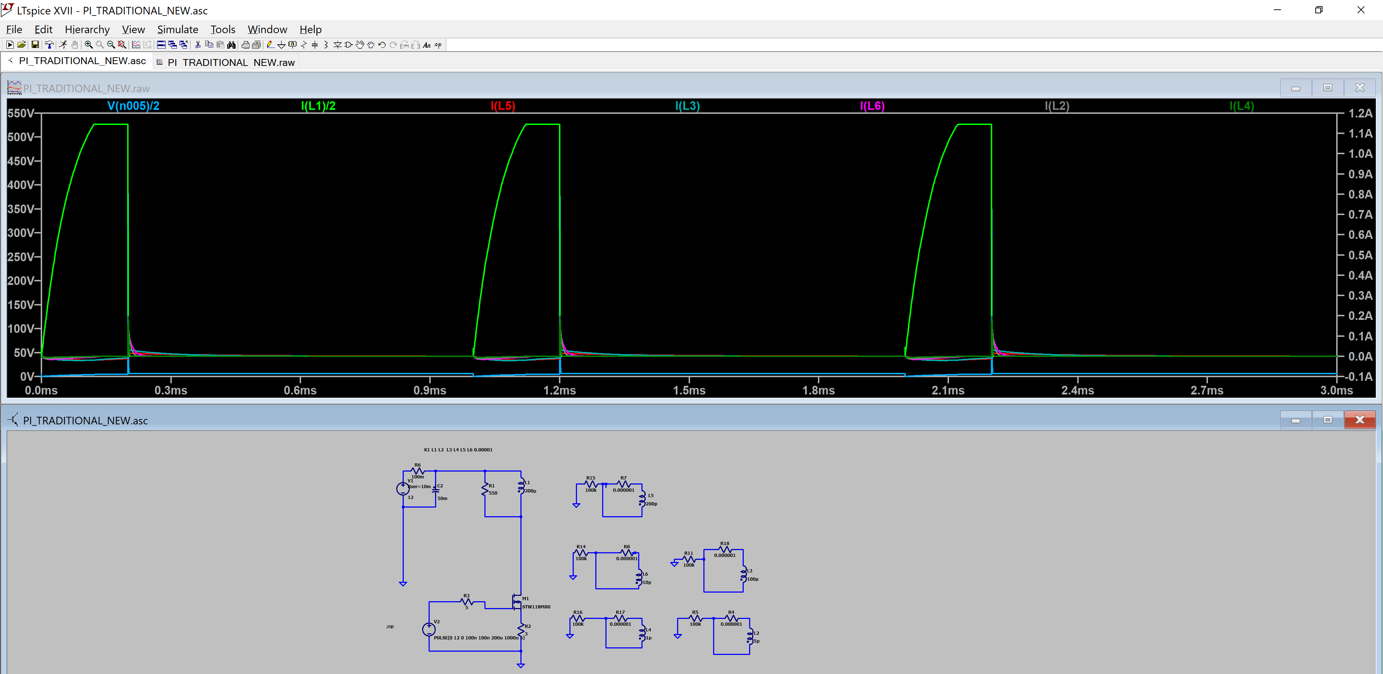Switch to PI_TRADITIONAL_NEW.asc tab
Image resolution: width=1383 pixels, height=674 pixels.
[x=82, y=61]
